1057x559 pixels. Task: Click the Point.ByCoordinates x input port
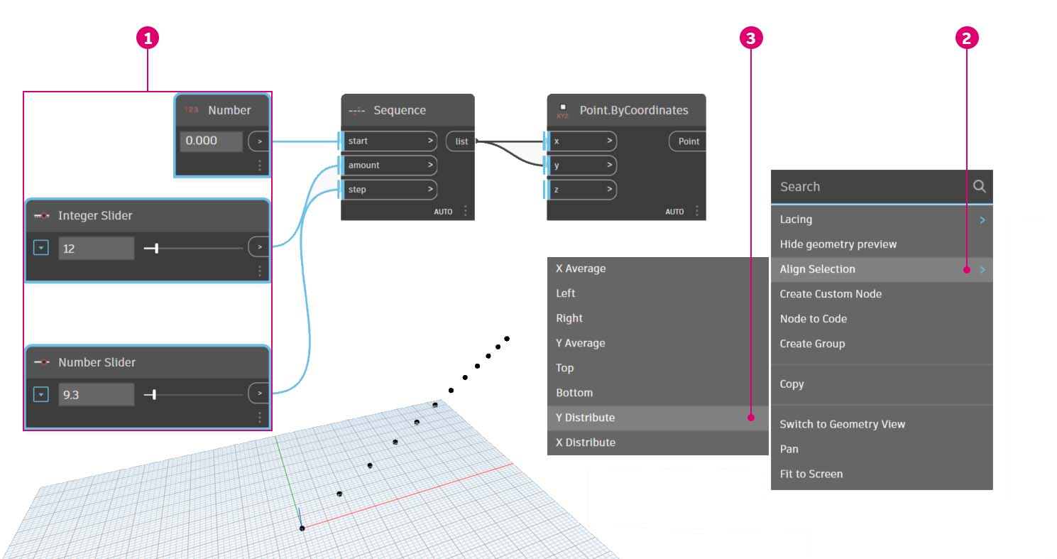pyautogui.click(x=581, y=141)
